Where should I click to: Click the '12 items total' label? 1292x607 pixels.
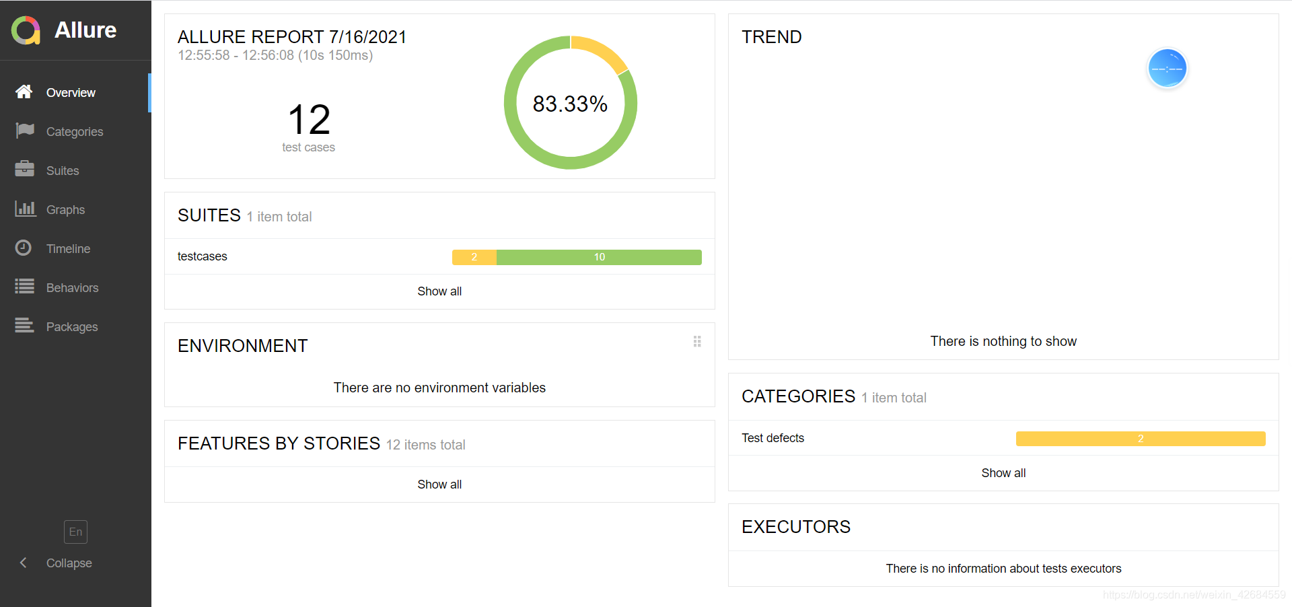[425, 445]
